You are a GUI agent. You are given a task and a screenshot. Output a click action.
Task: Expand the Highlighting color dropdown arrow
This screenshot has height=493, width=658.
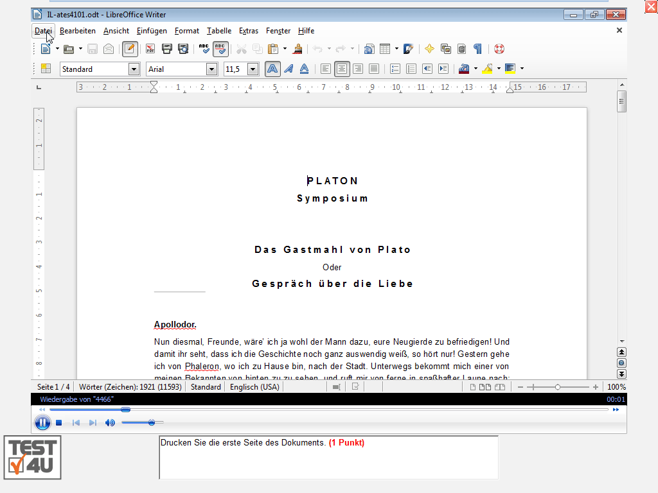click(499, 69)
